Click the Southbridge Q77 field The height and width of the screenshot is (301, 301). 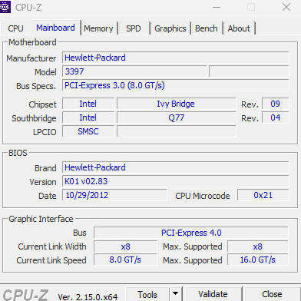point(177,117)
